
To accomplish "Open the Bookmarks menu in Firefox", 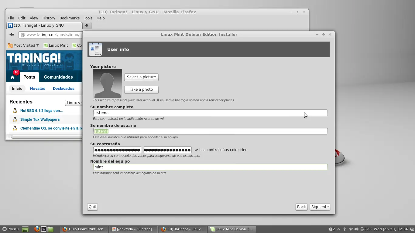I will point(69,18).
